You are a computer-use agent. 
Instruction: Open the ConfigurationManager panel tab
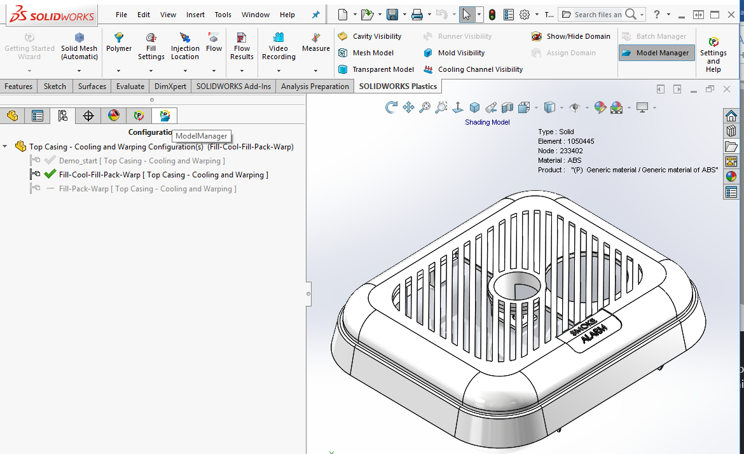pos(62,115)
